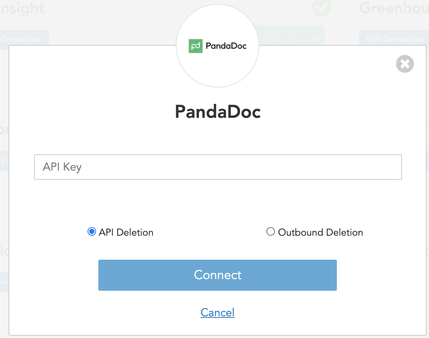The width and height of the screenshot is (429, 338).
Task: Click the dimmed Connection button under Insight
Action: 23,39
